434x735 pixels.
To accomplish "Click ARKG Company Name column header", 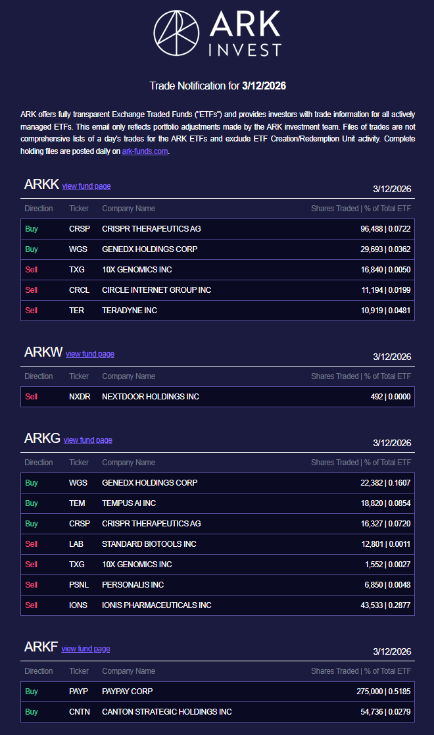I will click(128, 463).
